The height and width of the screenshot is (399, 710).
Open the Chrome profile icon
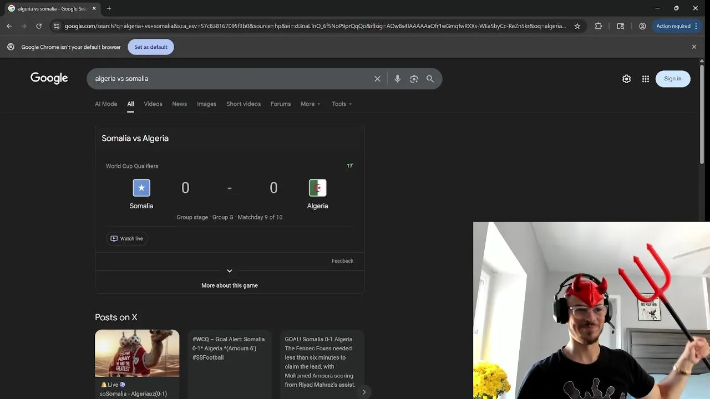click(x=642, y=26)
